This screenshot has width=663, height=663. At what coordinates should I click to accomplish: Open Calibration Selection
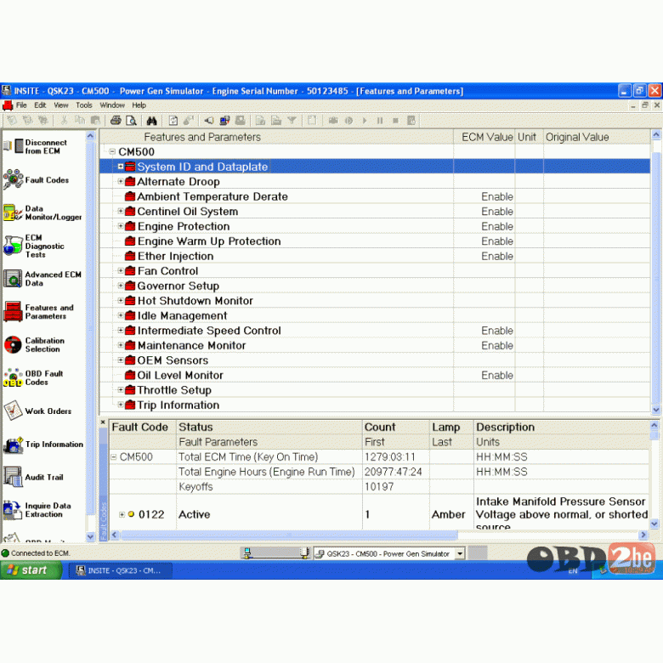pyautogui.click(x=35, y=344)
